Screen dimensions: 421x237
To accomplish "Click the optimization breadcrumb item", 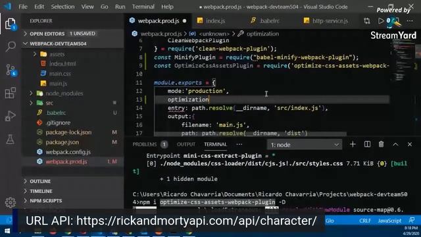I will point(262,34).
